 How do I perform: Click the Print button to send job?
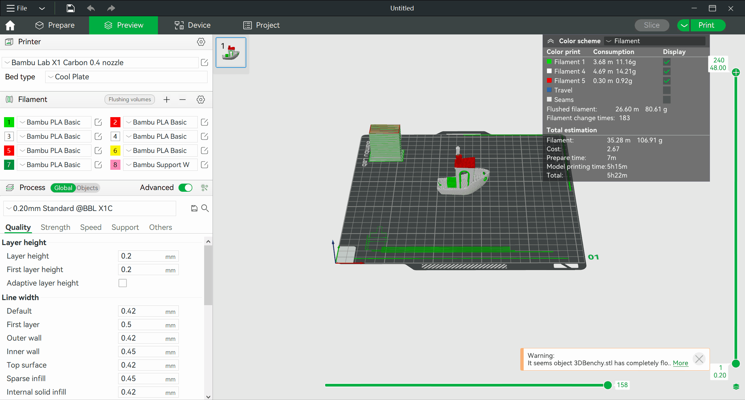coord(707,25)
